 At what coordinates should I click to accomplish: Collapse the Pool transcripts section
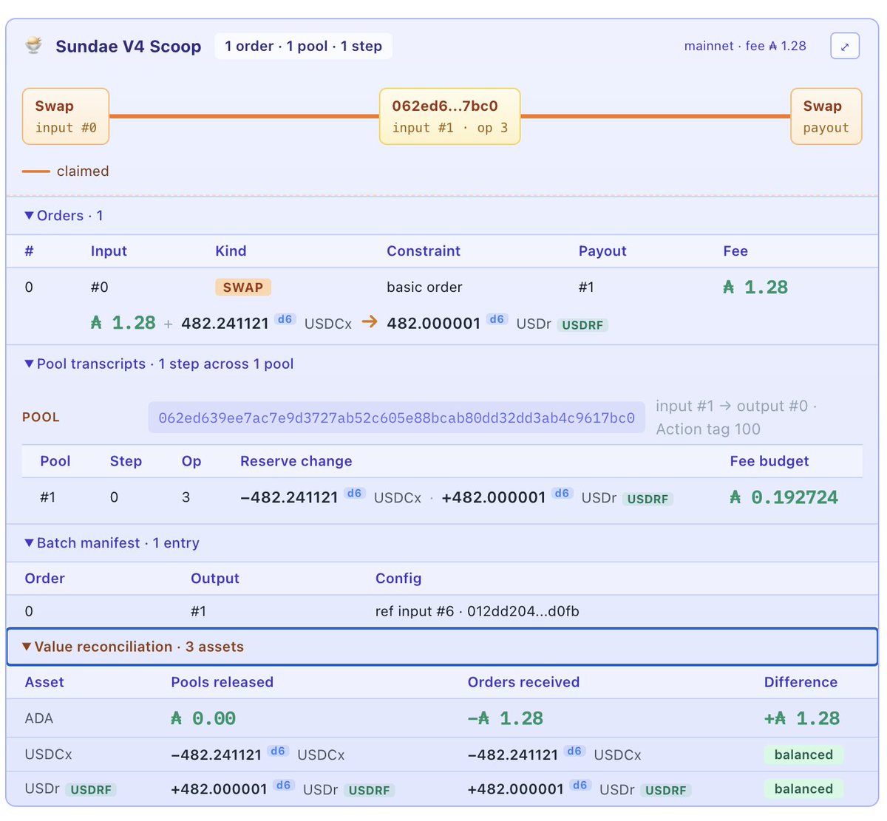click(159, 364)
